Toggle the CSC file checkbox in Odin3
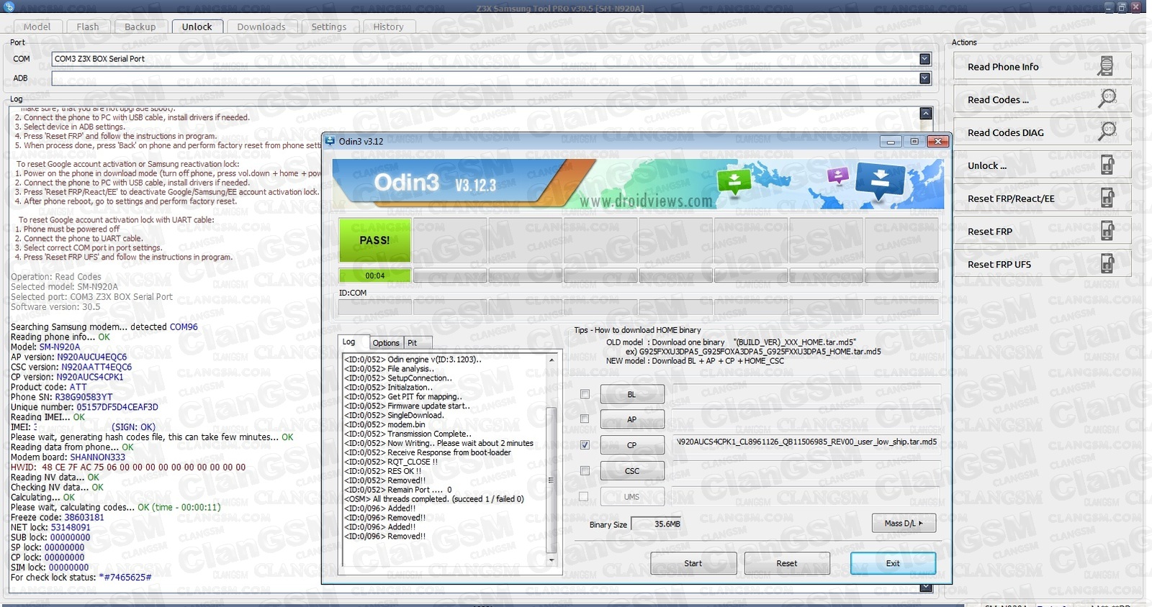1152x607 pixels. (585, 470)
